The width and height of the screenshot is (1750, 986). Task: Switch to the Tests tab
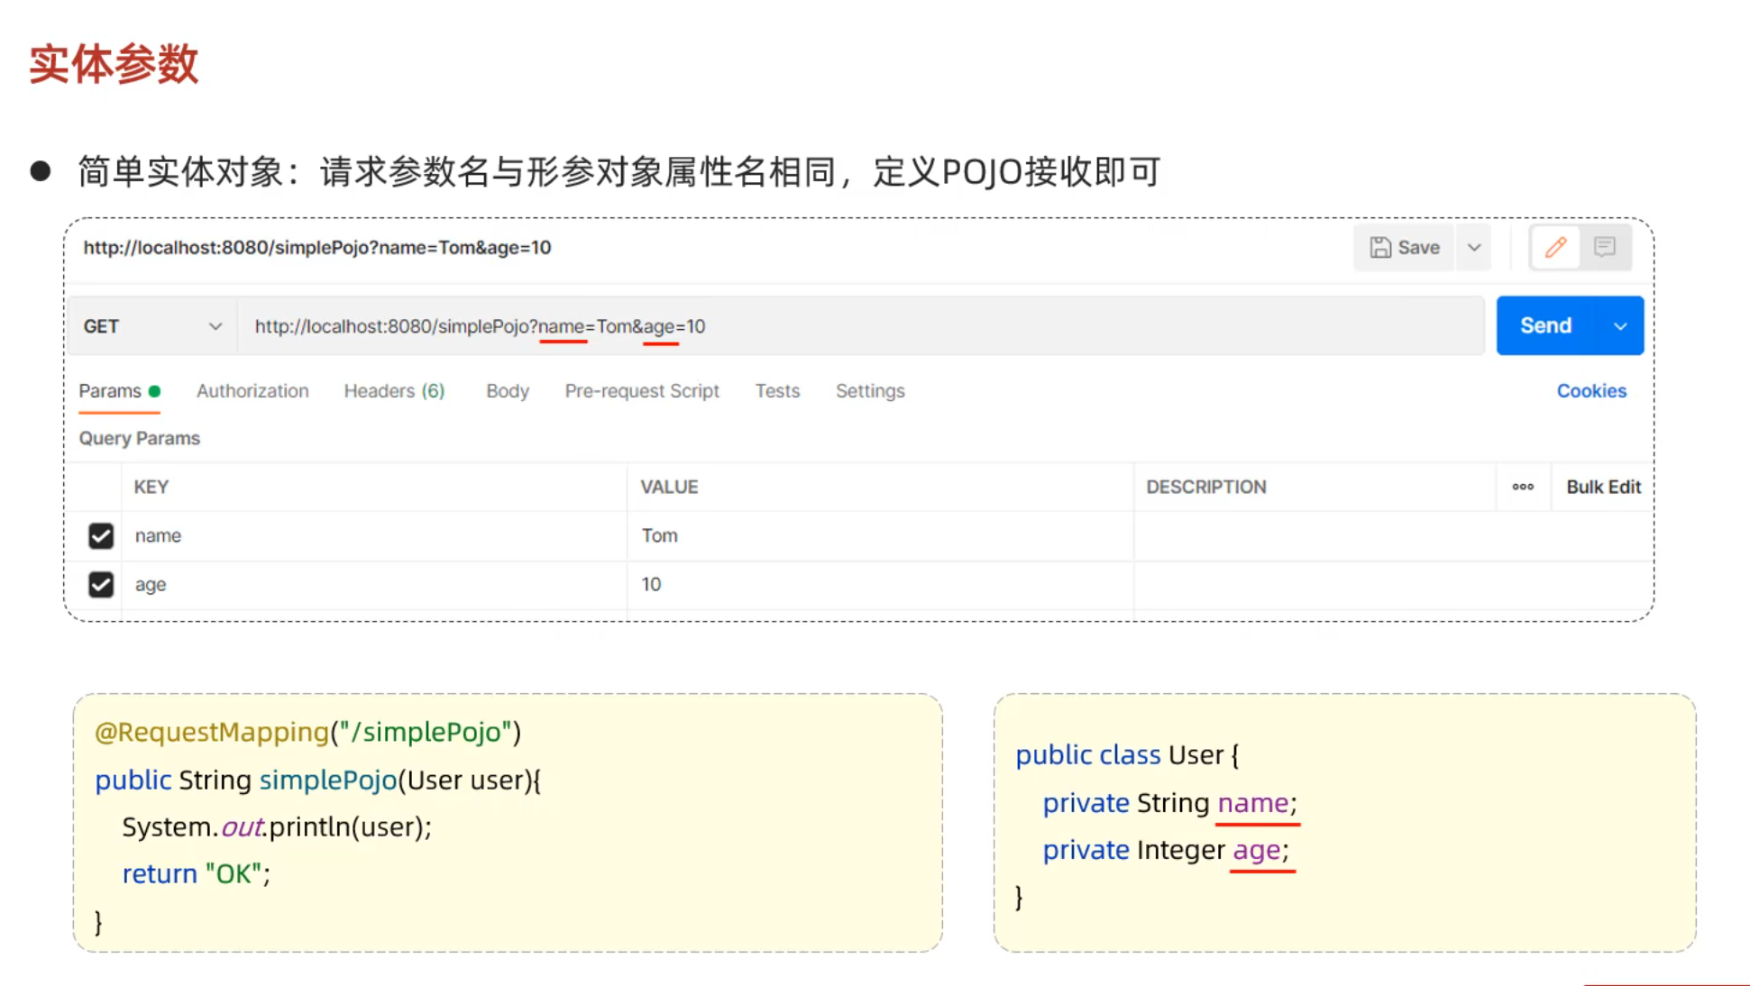[777, 391]
